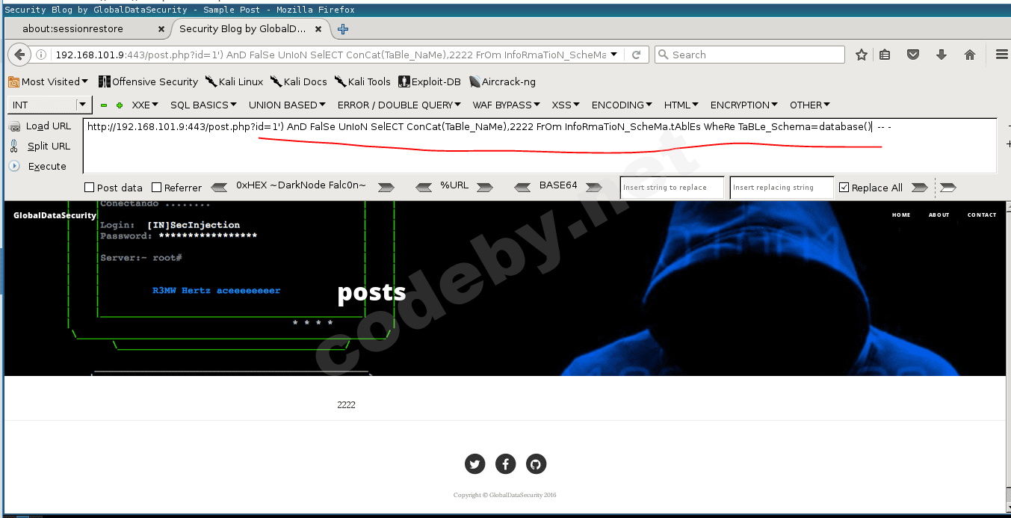Open the ENCRYPTION menu

pos(743,105)
